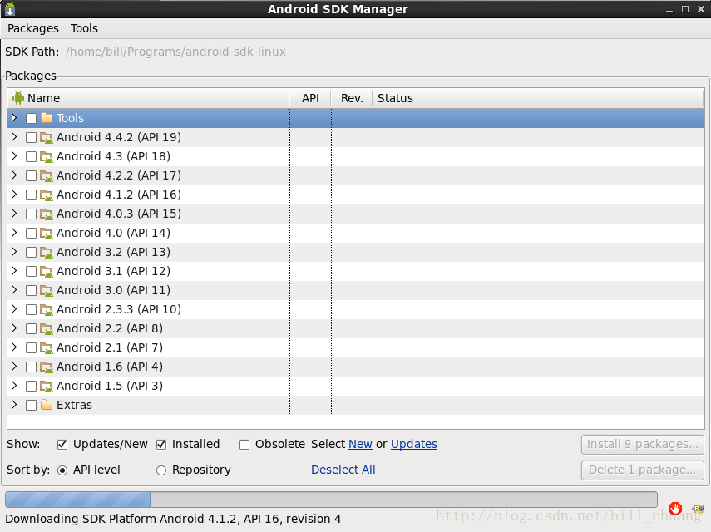Click the Extras folder icon
711x532 pixels.
pyautogui.click(x=47, y=405)
